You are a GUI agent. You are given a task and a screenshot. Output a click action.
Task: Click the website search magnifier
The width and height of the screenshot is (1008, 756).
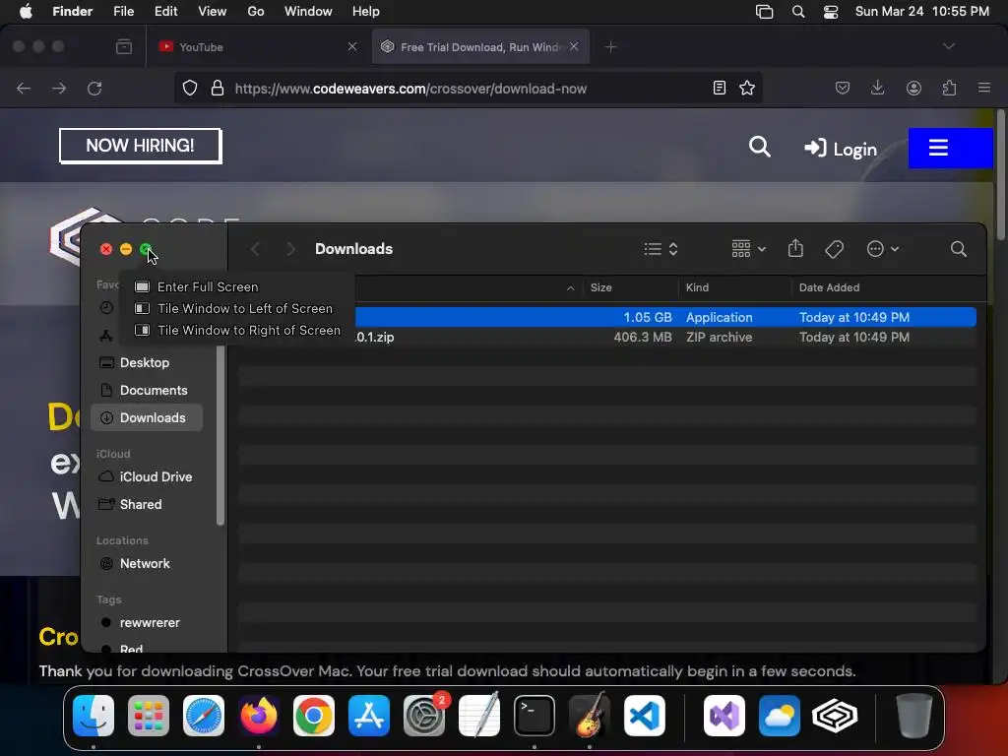759,148
